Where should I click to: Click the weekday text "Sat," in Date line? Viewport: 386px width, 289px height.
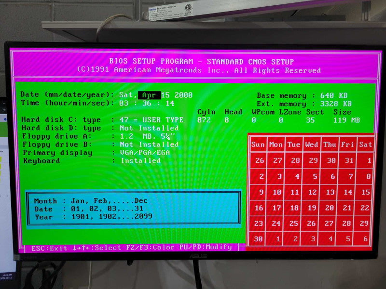(128, 95)
